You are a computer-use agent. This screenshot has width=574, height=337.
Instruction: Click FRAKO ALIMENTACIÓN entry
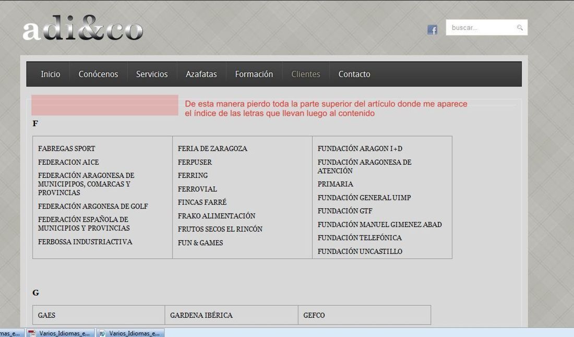point(217,216)
